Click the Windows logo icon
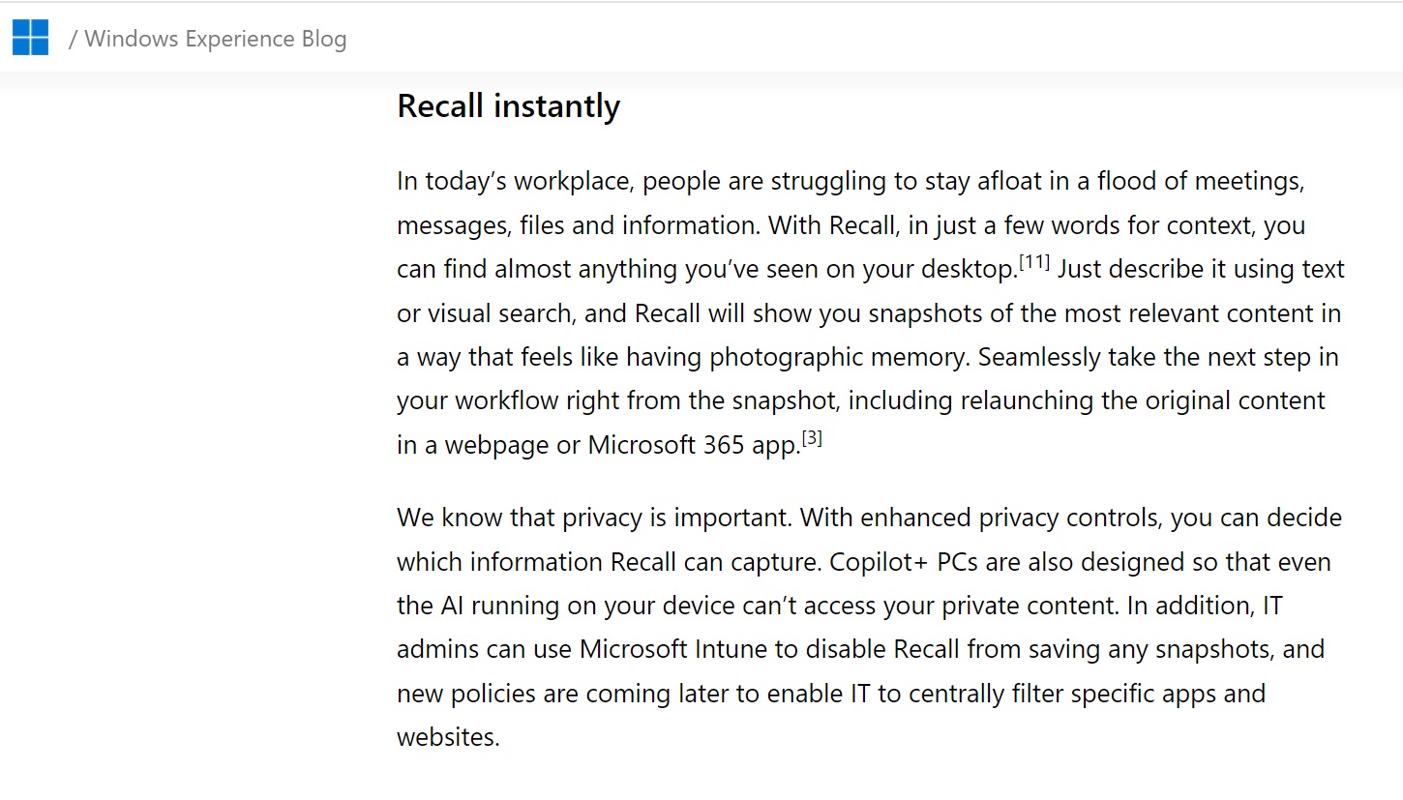 pos(30,38)
